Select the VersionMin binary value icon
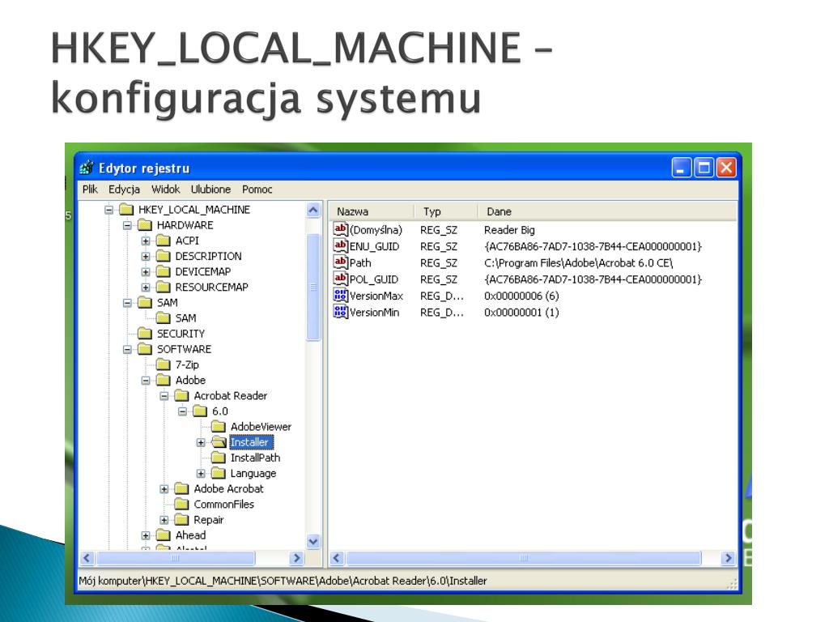This screenshot has width=829, height=622. click(341, 312)
